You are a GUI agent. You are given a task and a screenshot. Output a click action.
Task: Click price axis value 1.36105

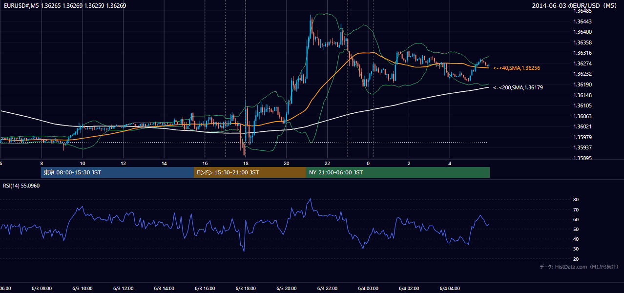click(583, 106)
